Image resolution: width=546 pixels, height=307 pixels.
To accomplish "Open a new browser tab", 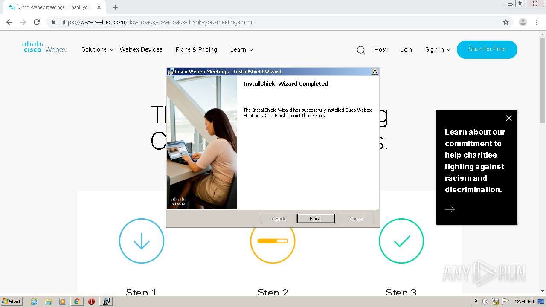I will (115, 7).
